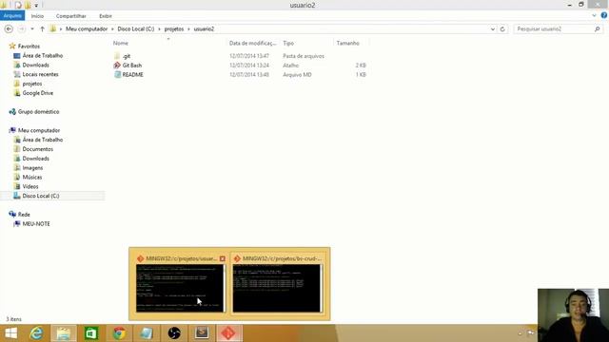Open Locais recentes in sidebar
This screenshot has width=609, height=342.
click(x=40, y=74)
